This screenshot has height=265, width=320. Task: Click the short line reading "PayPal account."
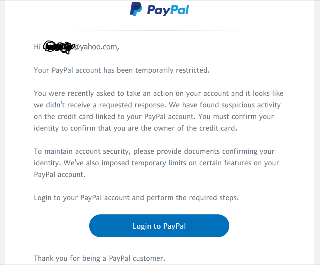tap(59, 175)
